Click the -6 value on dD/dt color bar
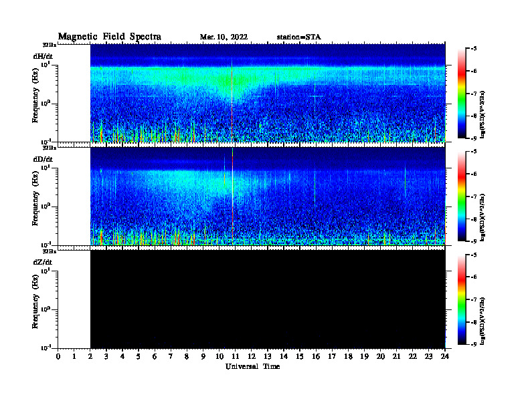The image size is (530, 409). pyautogui.click(x=474, y=174)
